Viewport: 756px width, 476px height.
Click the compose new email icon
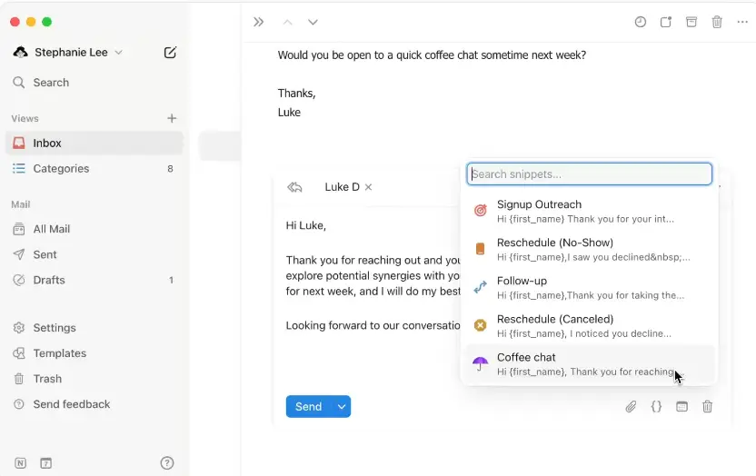tap(170, 53)
